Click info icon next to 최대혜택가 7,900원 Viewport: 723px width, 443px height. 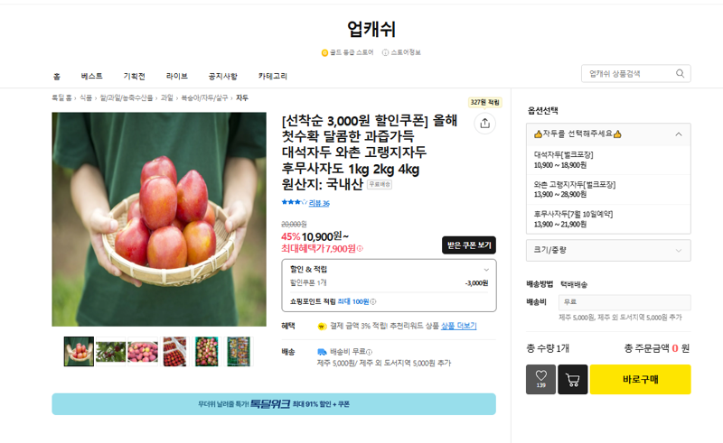[360, 249]
